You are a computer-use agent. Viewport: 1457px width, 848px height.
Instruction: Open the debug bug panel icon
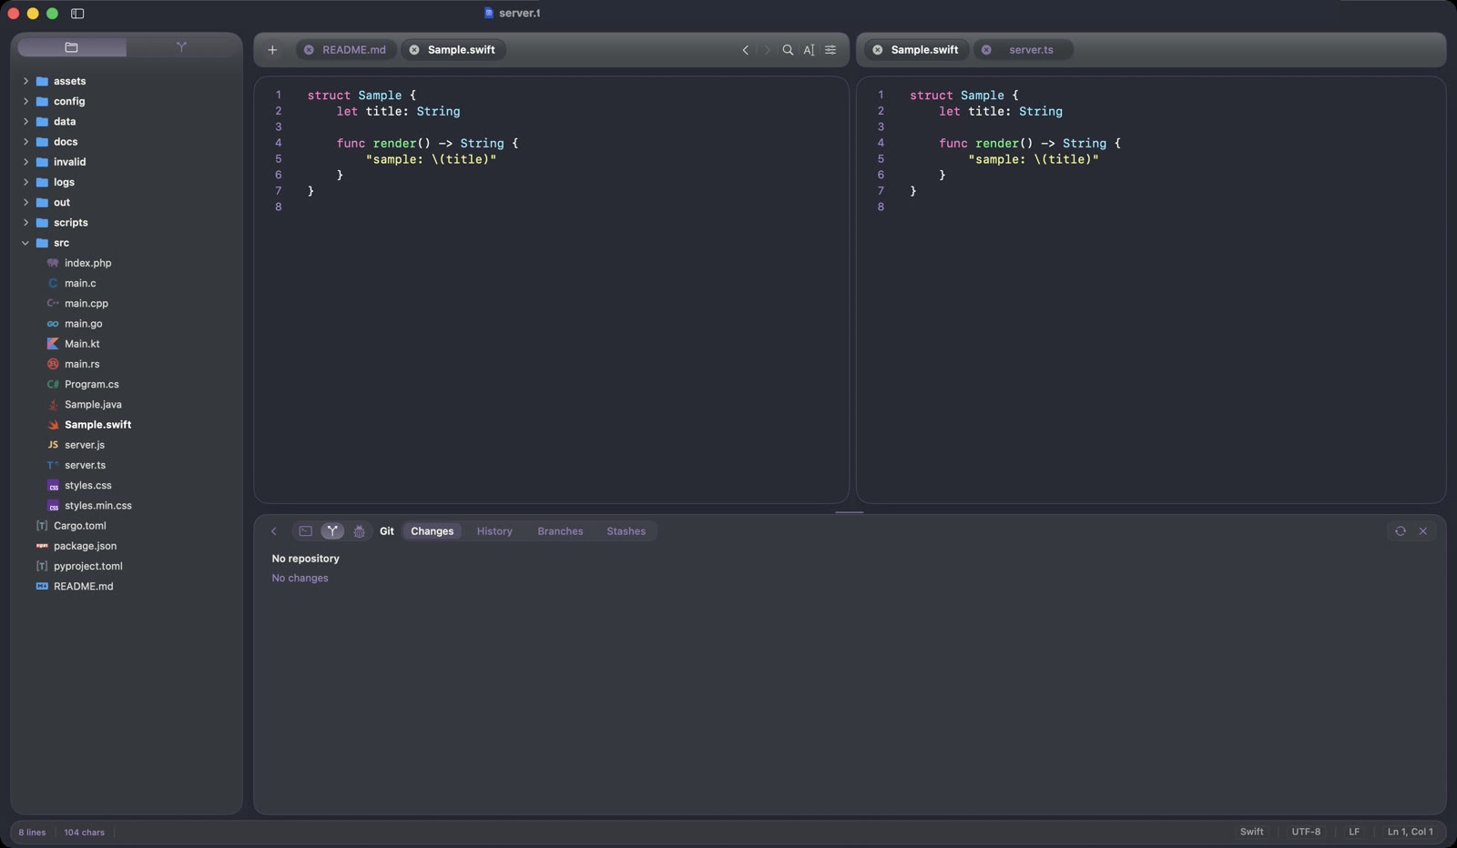(x=359, y=531)
